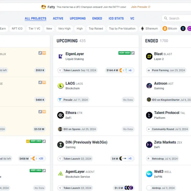Click the magnifier search icon
This screenshot has width=191, height=191.
(166, 18)
